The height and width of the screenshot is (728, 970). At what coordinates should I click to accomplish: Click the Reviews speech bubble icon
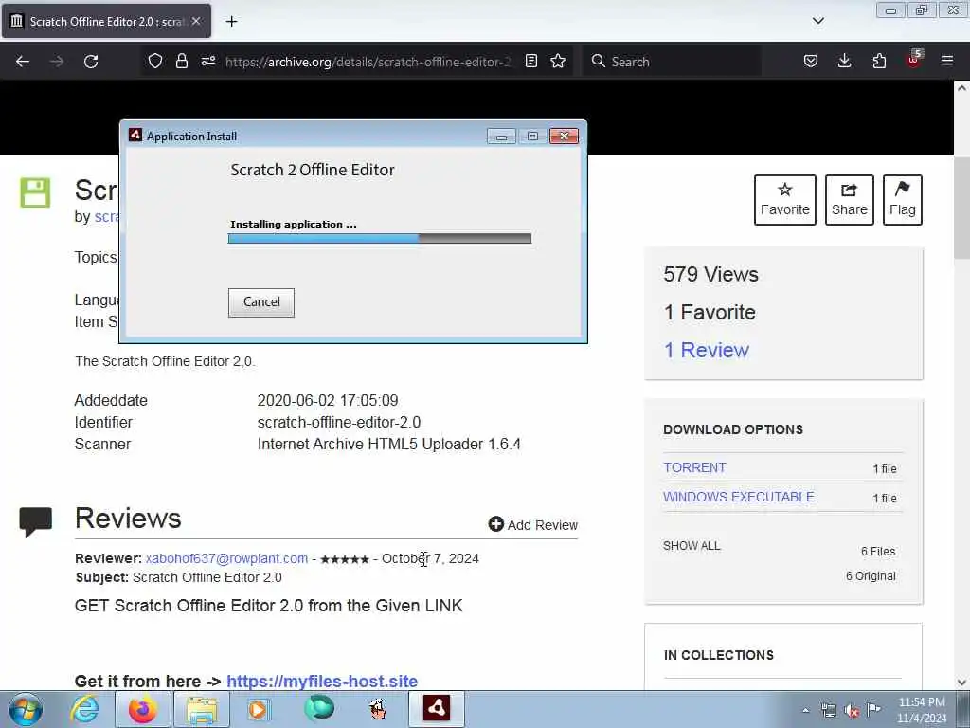(36, 522)
